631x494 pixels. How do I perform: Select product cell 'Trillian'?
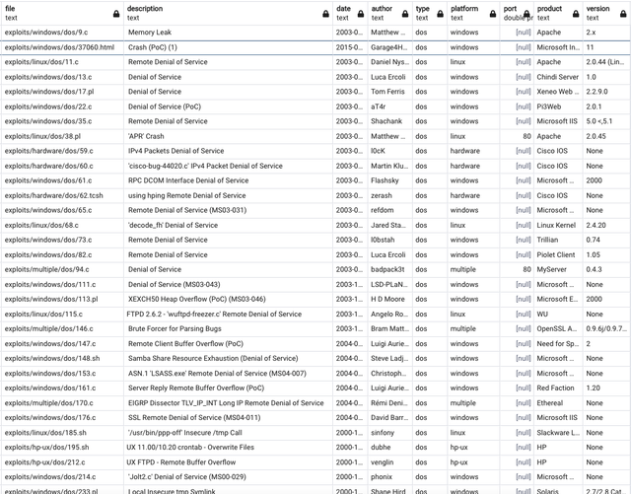pos(558,240)
